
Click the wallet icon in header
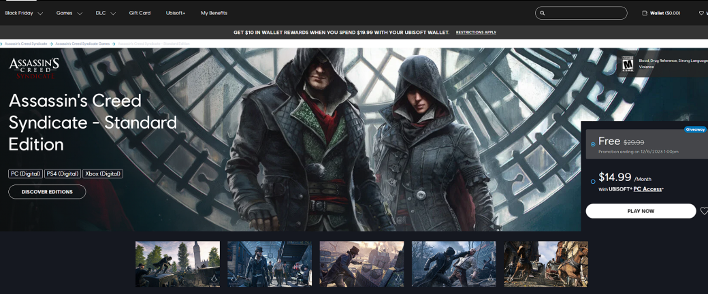pos(644,13)
